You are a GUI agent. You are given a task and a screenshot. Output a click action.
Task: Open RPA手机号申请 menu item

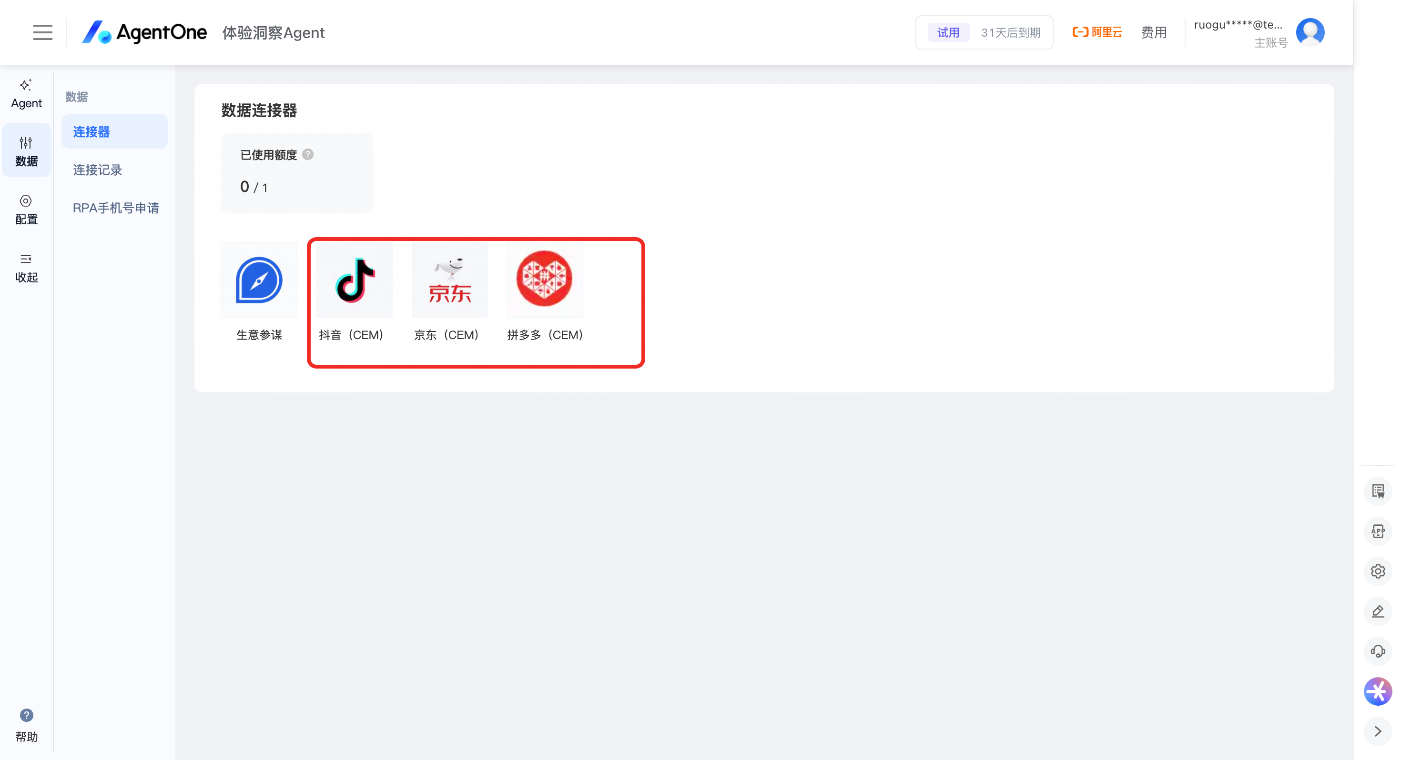coord(115,208)
